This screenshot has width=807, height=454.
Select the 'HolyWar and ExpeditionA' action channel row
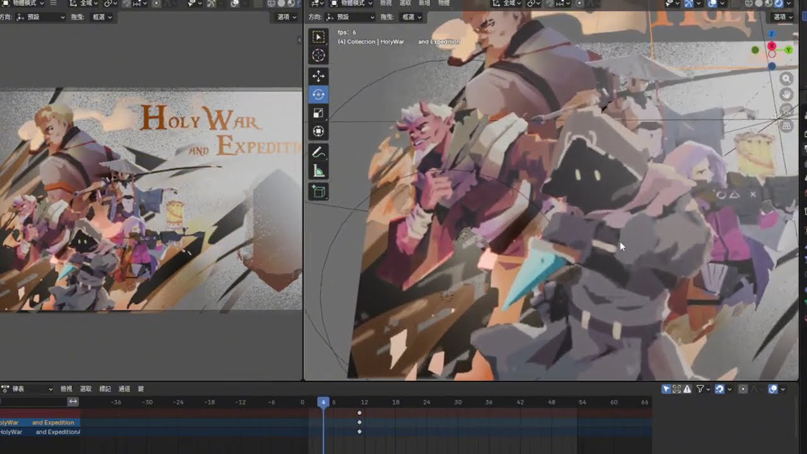(40, 432)
